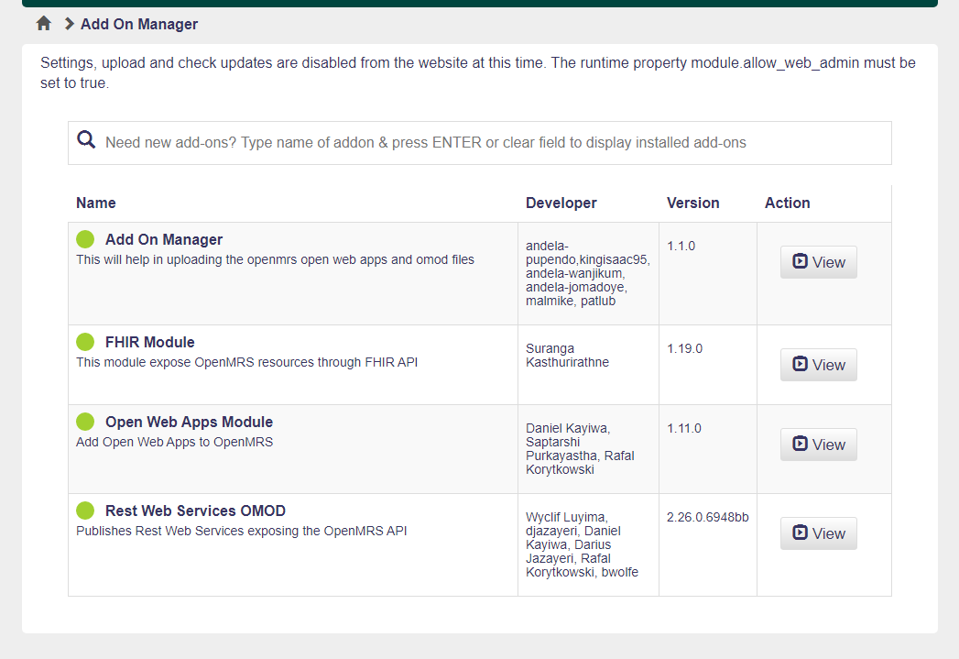959x659 pixels.
Task: Click the Name column header
Action: (96, 203)
